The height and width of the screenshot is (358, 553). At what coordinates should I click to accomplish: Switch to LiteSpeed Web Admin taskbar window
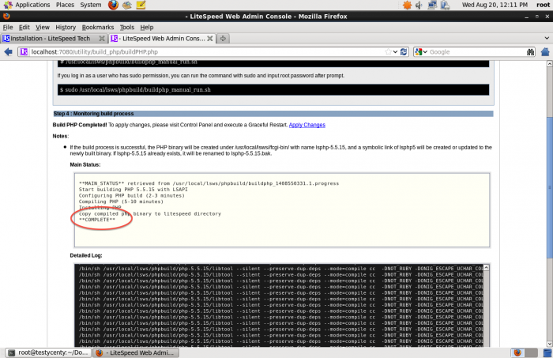[x=136, y=352]
